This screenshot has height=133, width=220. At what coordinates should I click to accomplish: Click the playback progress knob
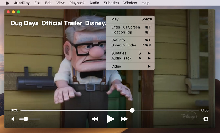(132, 110)
